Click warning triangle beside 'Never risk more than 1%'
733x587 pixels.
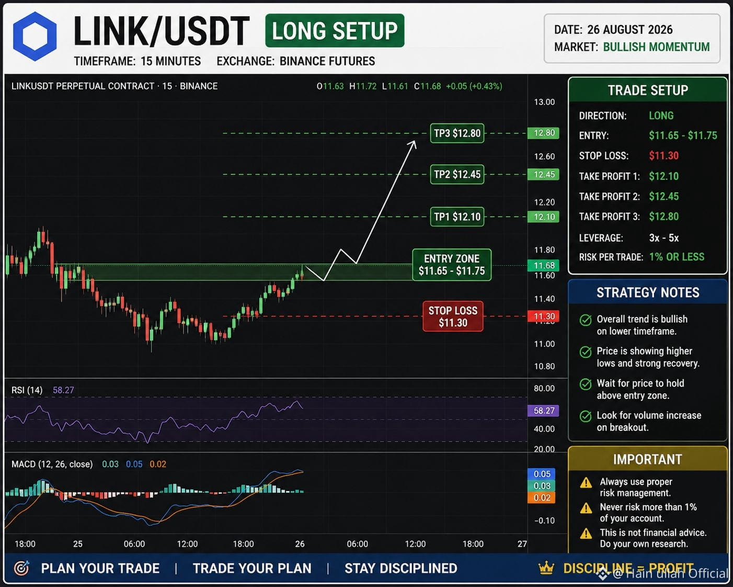[x=586, y=508]
